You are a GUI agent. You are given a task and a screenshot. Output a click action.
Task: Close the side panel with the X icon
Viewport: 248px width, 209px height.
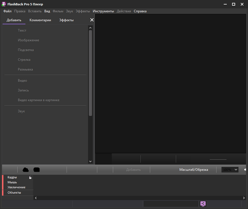tap(92, 20)
